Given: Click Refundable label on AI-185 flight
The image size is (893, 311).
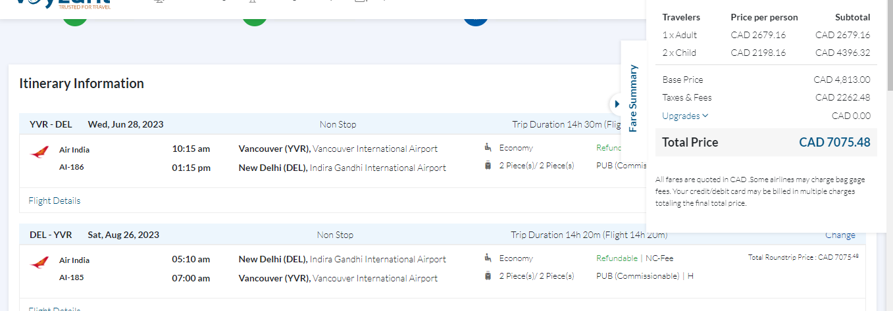Looking at the screenshot, I should (617, 258).
